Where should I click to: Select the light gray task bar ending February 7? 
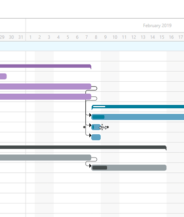coord(46,157)
